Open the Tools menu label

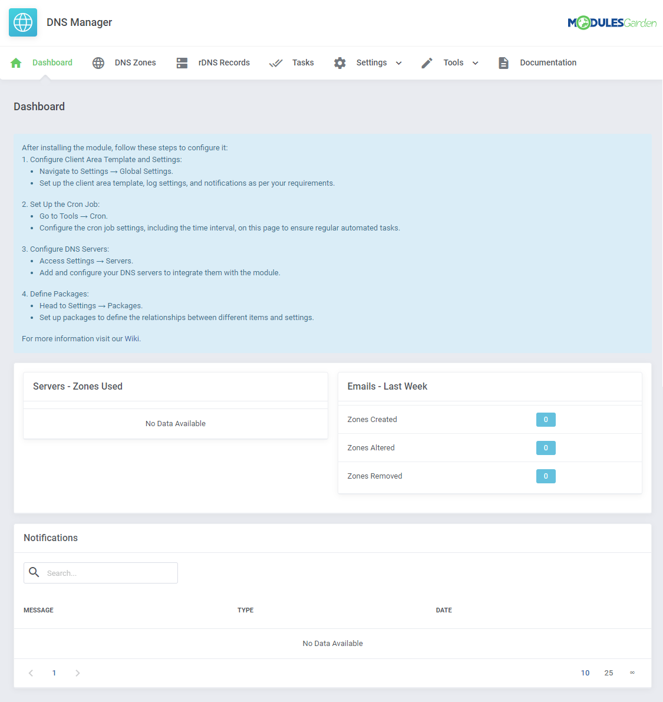pos(453,62)
